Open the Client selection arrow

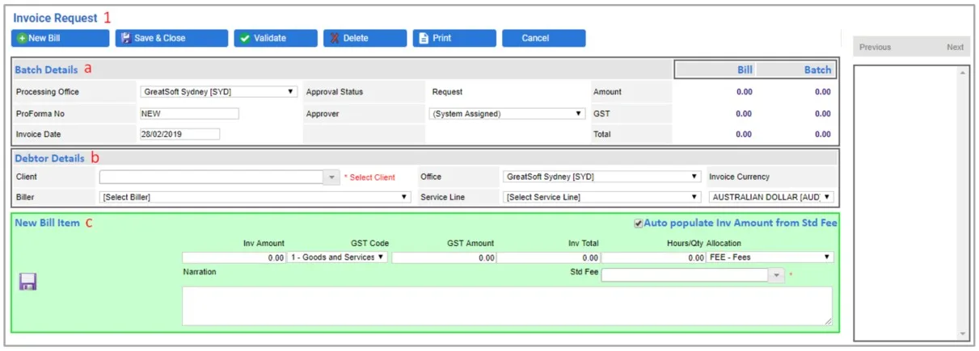[331, 177]
